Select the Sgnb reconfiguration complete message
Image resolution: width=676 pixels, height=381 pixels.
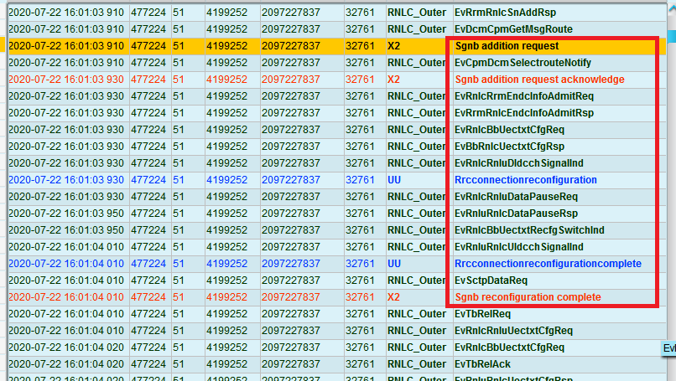[528, 297]
